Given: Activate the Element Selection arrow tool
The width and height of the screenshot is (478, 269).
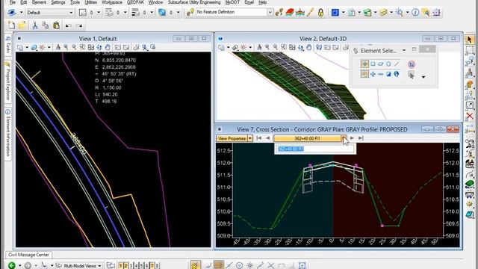Looking at the screenshot, I should coord(470,40).
